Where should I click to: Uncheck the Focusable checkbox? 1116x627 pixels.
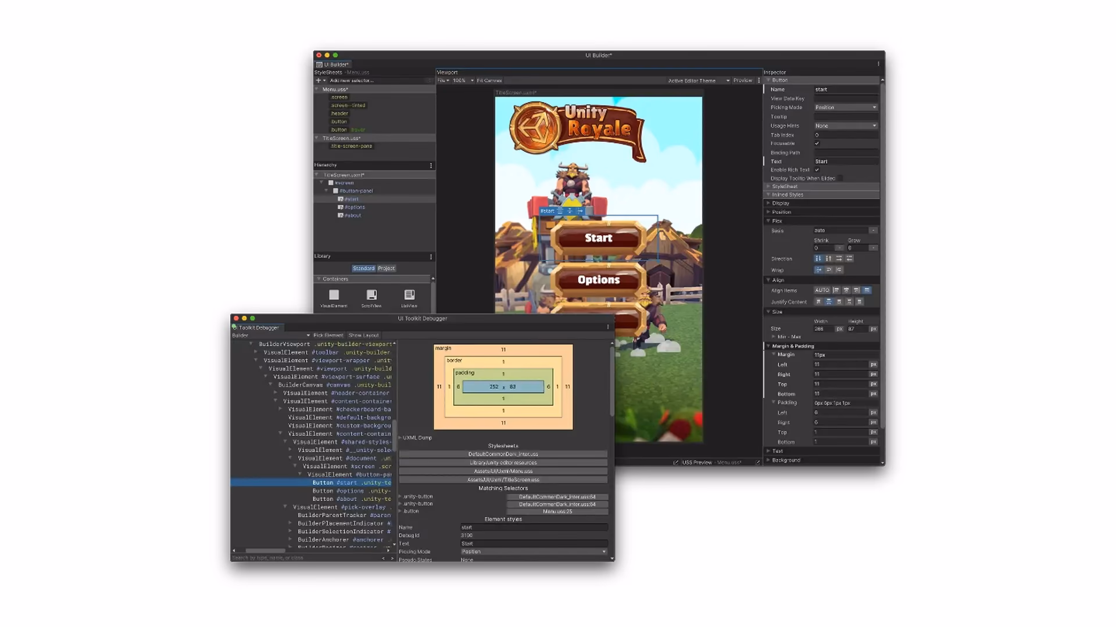click(817, 143)
